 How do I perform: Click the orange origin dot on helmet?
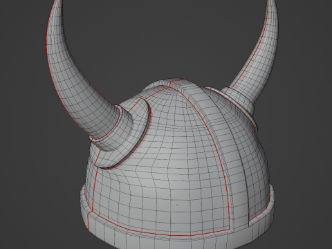177,205
